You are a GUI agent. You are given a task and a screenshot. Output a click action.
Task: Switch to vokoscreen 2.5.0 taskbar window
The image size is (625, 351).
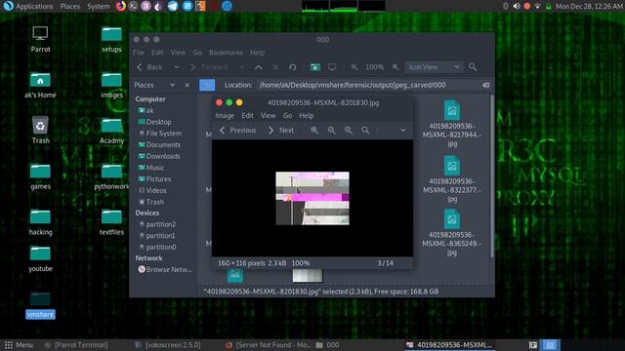pos(167,344)
